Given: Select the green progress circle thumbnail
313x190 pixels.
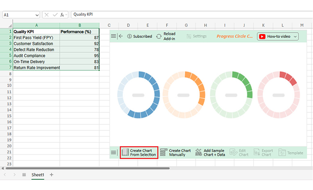Looking at the screenshot, I should point(231,95).
